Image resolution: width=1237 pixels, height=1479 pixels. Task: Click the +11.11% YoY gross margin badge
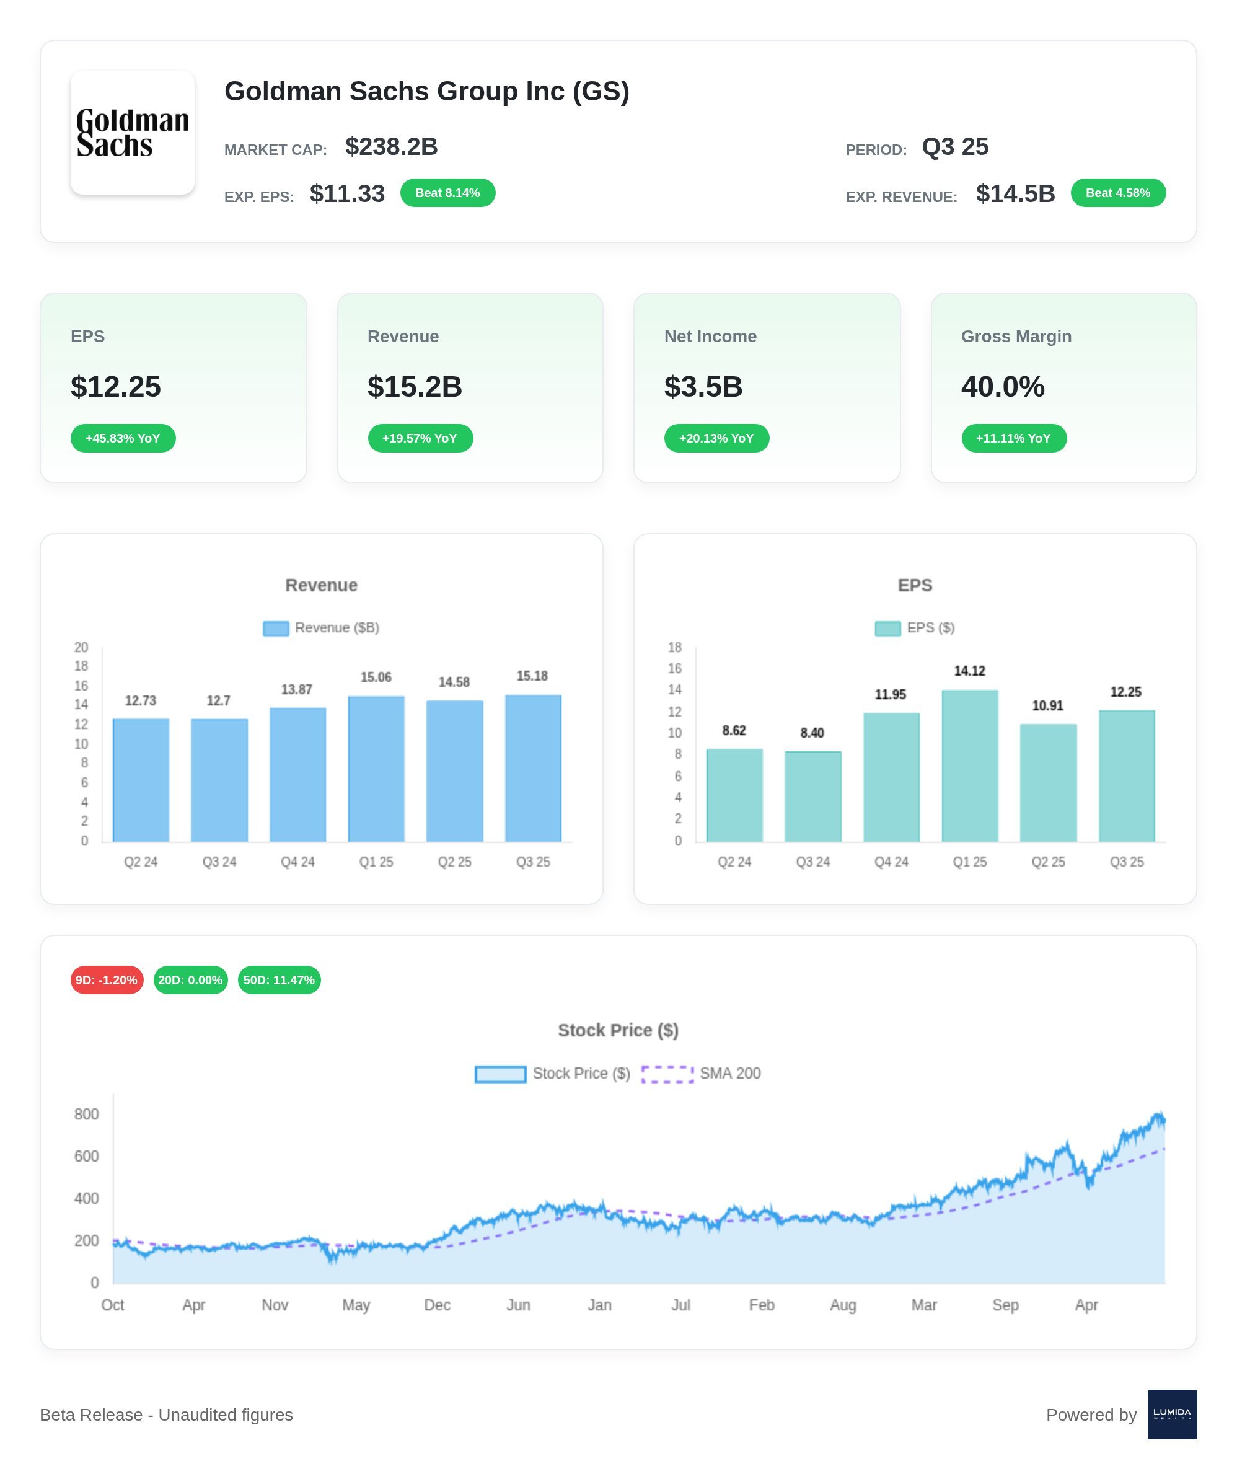tap(1013, 438)
